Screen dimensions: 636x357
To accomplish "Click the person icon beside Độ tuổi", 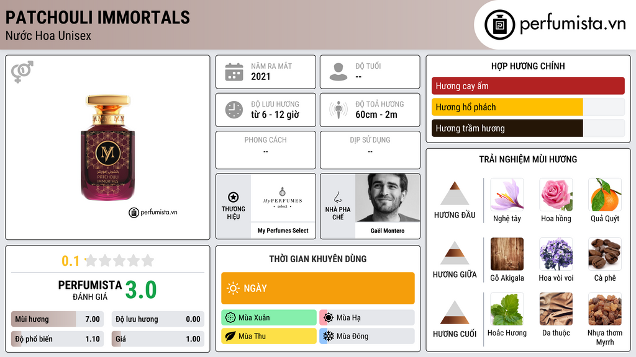I will pyautogui.click(x=338, y=72).
